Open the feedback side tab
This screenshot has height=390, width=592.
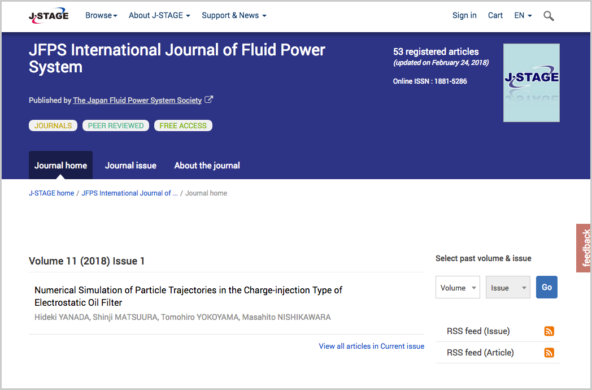coord(584,248)
